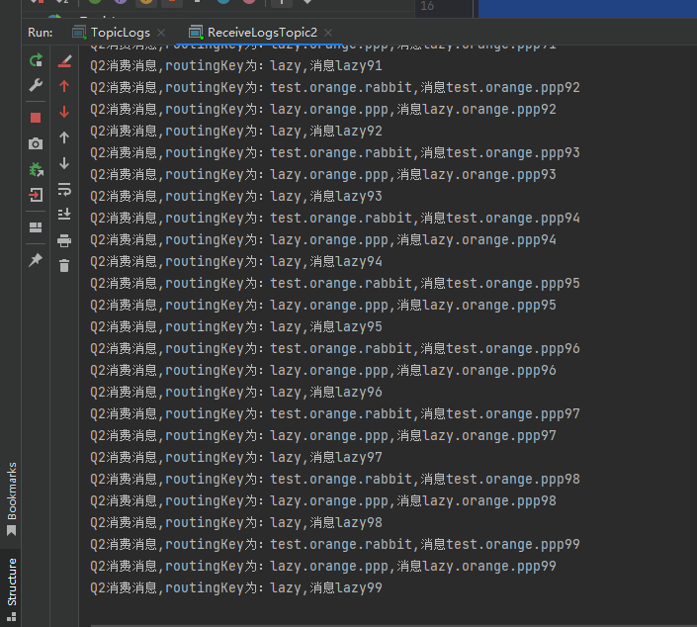697x627 pixels.
Task: Click the line ending test.orange.ppp96
Action: pyautogui.click(x=335, y=348)
